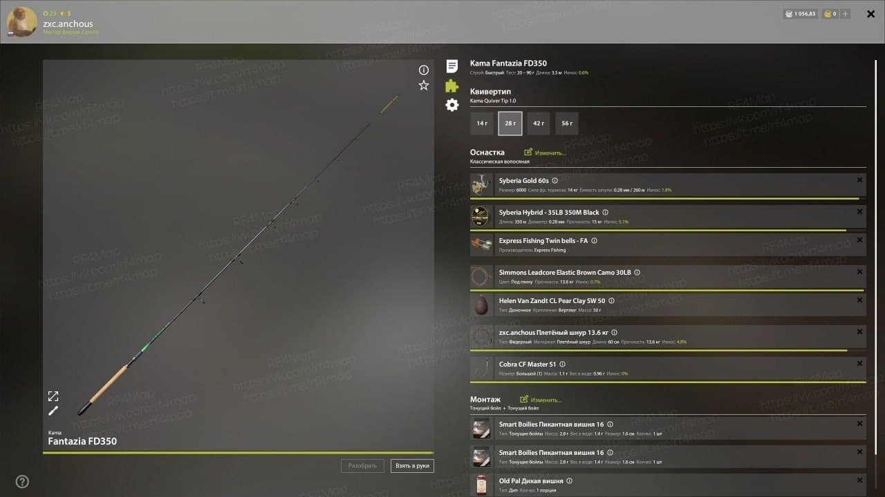The image size is (885, 497).
Task: Click info icon next to Syberia Hybrid line
Action: pos(605,213)
